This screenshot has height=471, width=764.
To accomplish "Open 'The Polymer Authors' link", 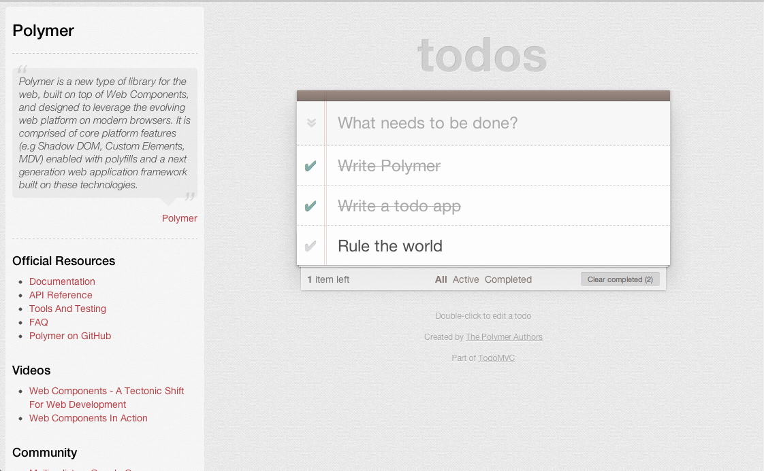I will point(504,336).
